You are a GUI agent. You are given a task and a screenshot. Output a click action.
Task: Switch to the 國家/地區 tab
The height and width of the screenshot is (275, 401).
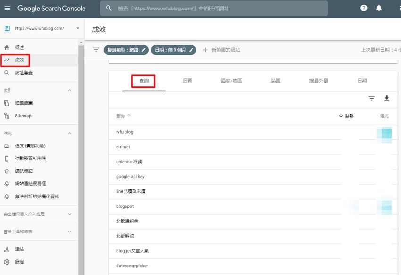231,81
